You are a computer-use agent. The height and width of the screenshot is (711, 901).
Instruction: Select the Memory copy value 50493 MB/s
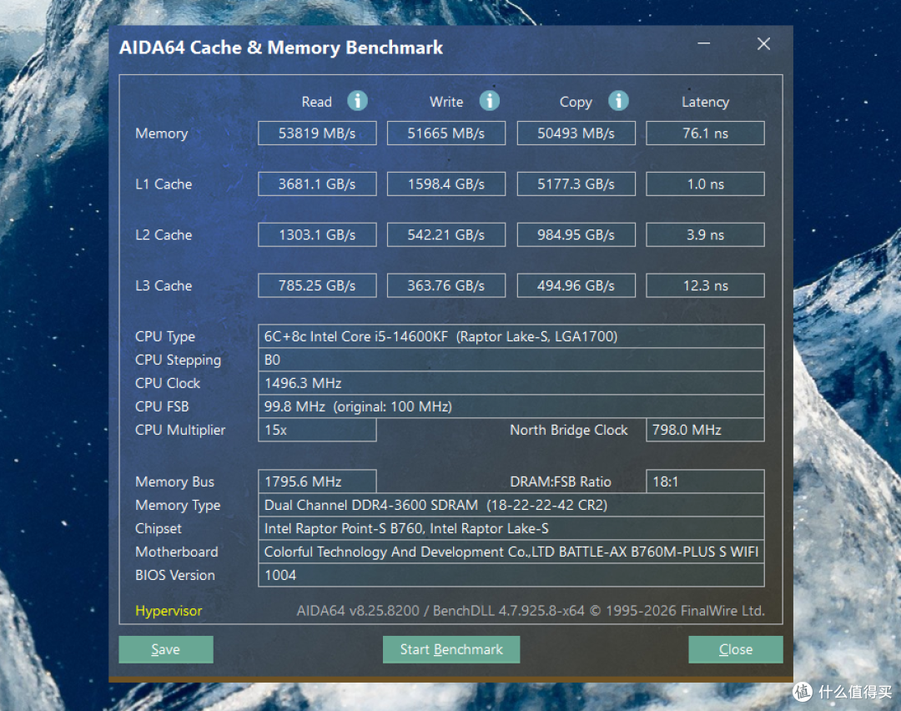pyautogui.click(x=576, y=134)
